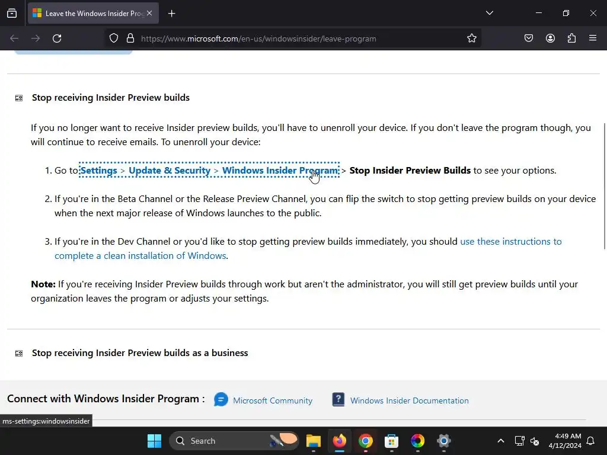Image resolution: width=607 pixels, height=455 pixels.
Task: Go forward one page
Action: coord(36,39)
